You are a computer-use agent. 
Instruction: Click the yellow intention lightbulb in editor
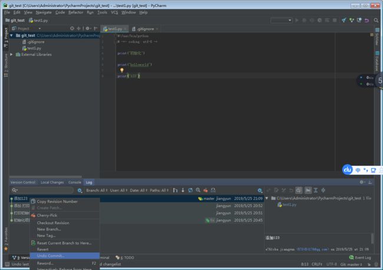tap(121, 70)
